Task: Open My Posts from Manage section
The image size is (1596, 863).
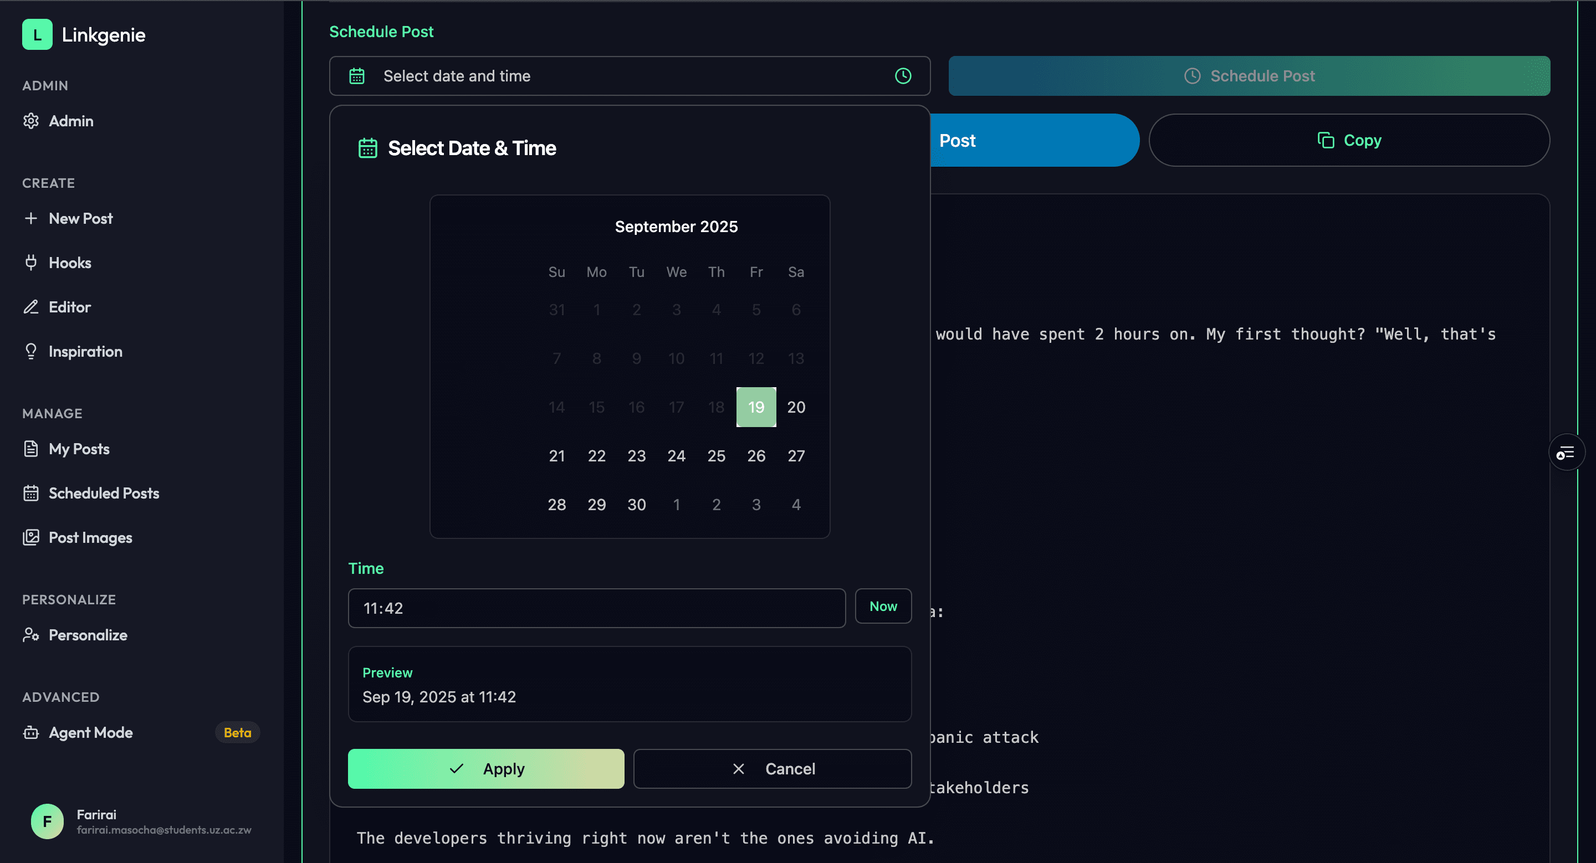Action: pyautogui.click(x=79, y=448)
